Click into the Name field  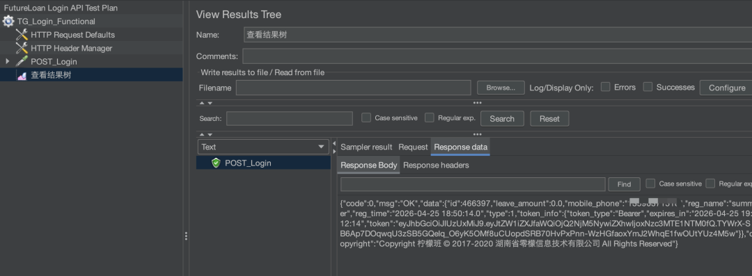[498, 35]
